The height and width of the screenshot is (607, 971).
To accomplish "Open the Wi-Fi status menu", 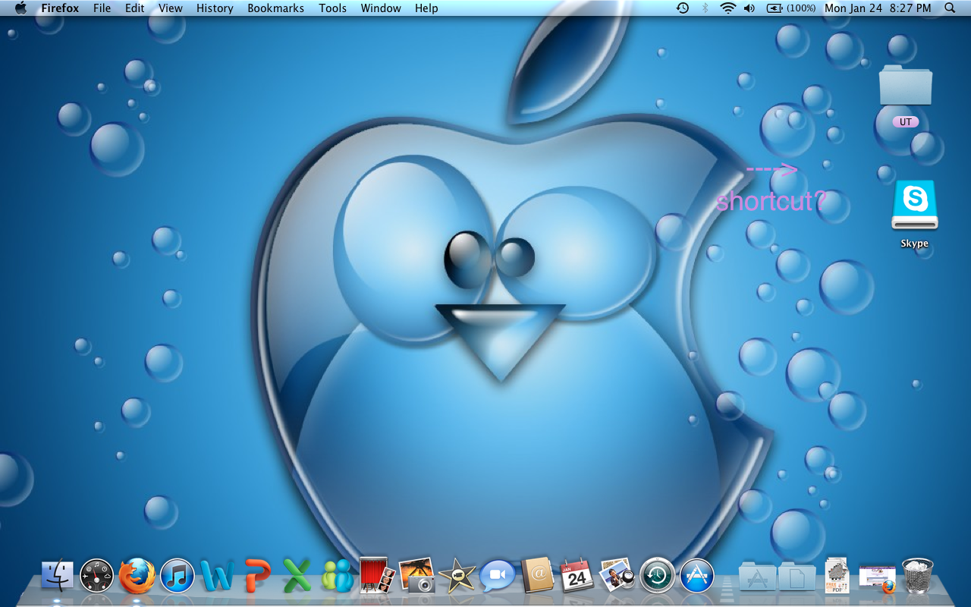I will point(728,8).
